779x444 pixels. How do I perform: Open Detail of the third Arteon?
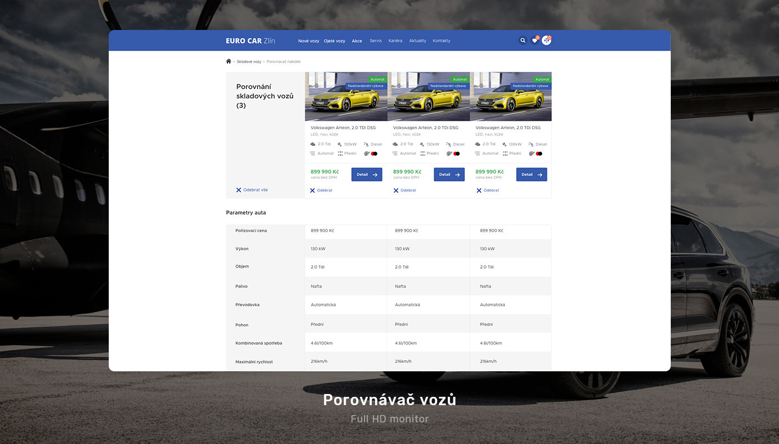[x=532, y=174]
